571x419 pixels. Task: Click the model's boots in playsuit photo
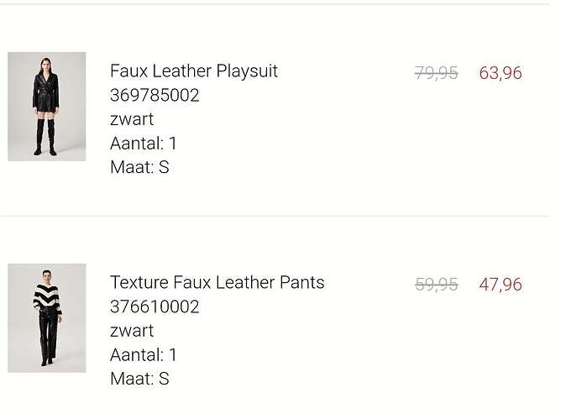click(x=45, y=137)
